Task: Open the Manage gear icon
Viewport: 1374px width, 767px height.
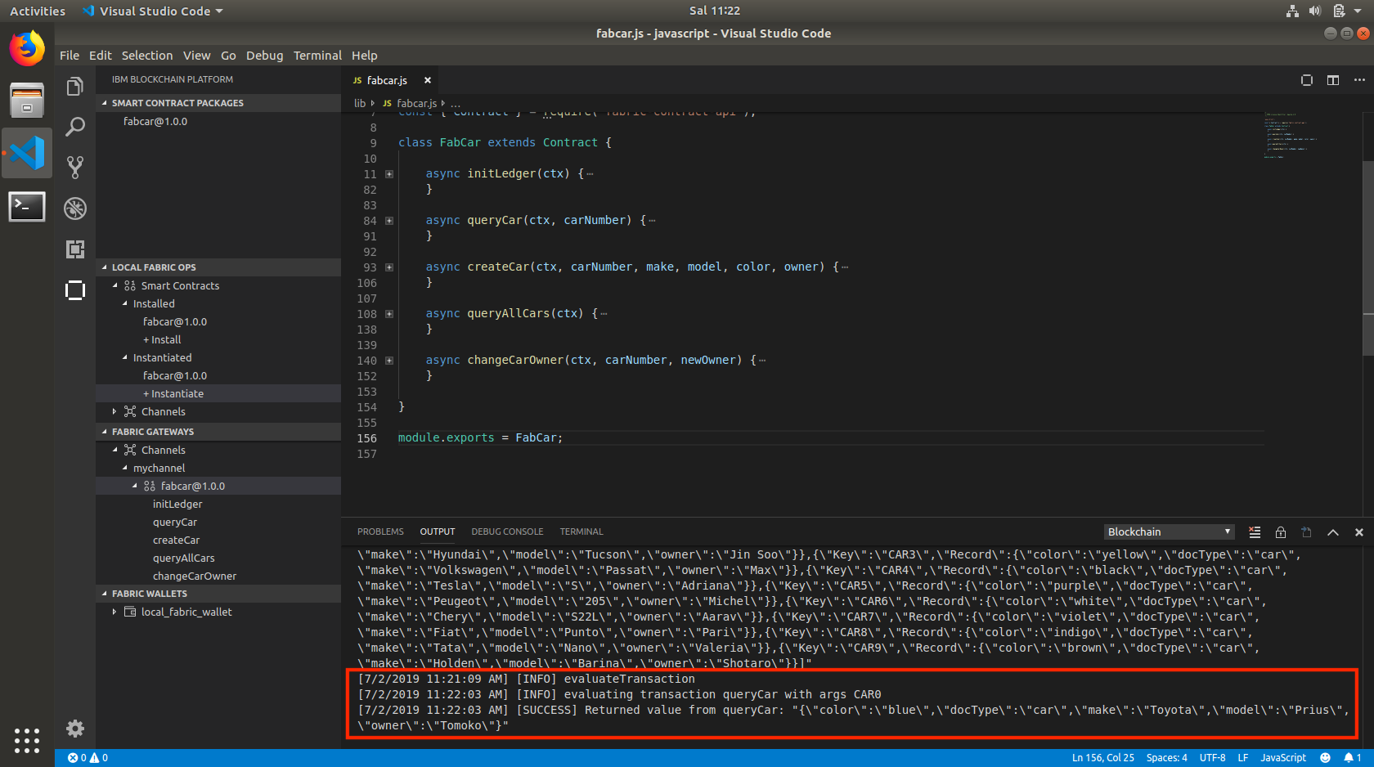Action: click(x=74, y=728)
